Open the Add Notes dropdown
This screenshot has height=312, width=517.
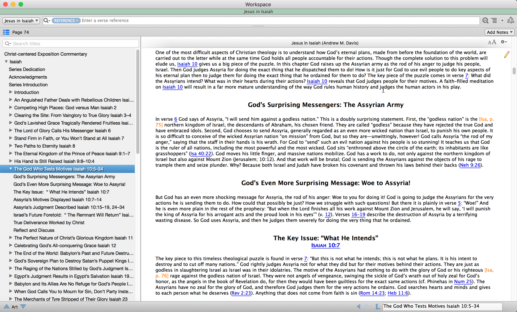[499, 32]
